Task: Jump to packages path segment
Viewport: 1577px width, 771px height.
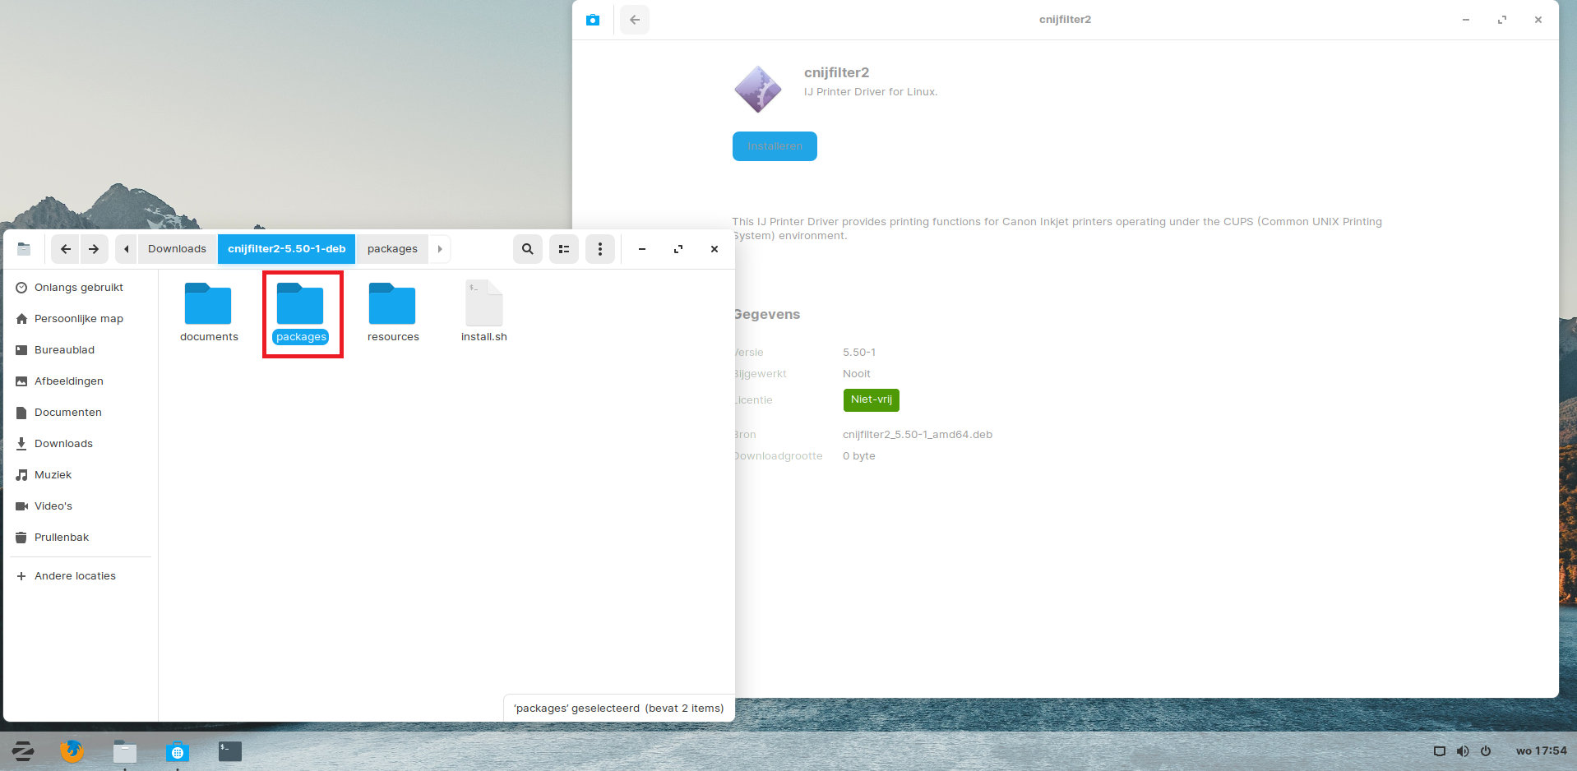Action: pyautogui.click(x=392, y=249)
